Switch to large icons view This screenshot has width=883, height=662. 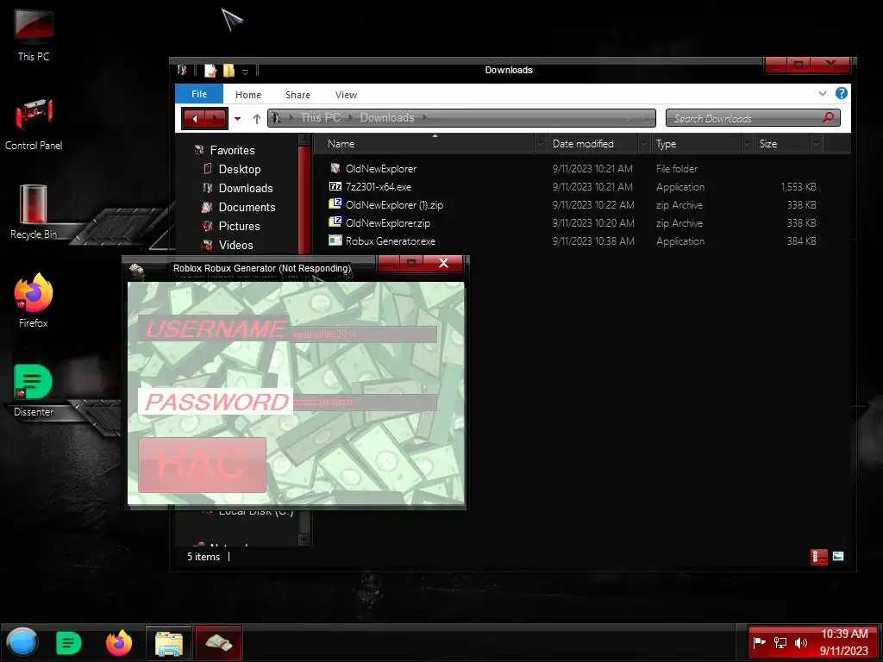point(838,557)
